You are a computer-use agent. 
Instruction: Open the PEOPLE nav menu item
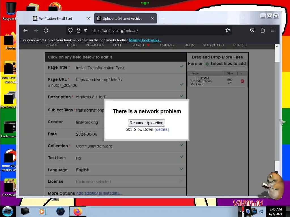click(240, 45)
